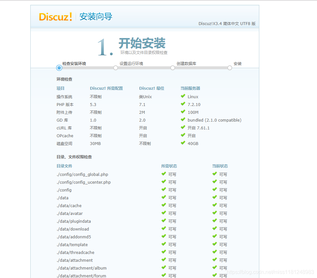Viewport: 317px width, 278px height.
Task: Click the 安装向导 title text
Action: point(96,17)
